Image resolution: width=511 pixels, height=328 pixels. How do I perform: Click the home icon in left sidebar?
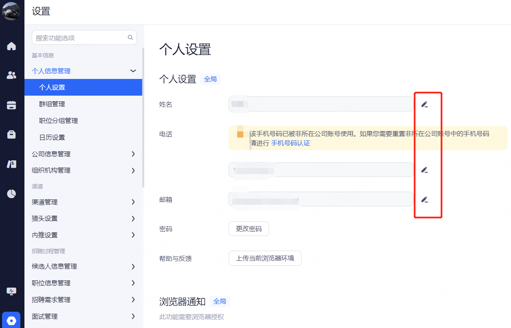(x=11, y=46)
